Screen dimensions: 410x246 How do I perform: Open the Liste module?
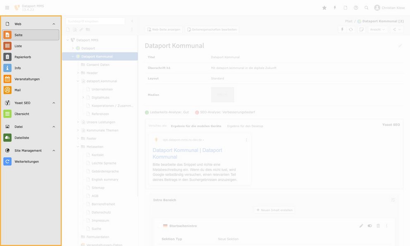point(18,46)
